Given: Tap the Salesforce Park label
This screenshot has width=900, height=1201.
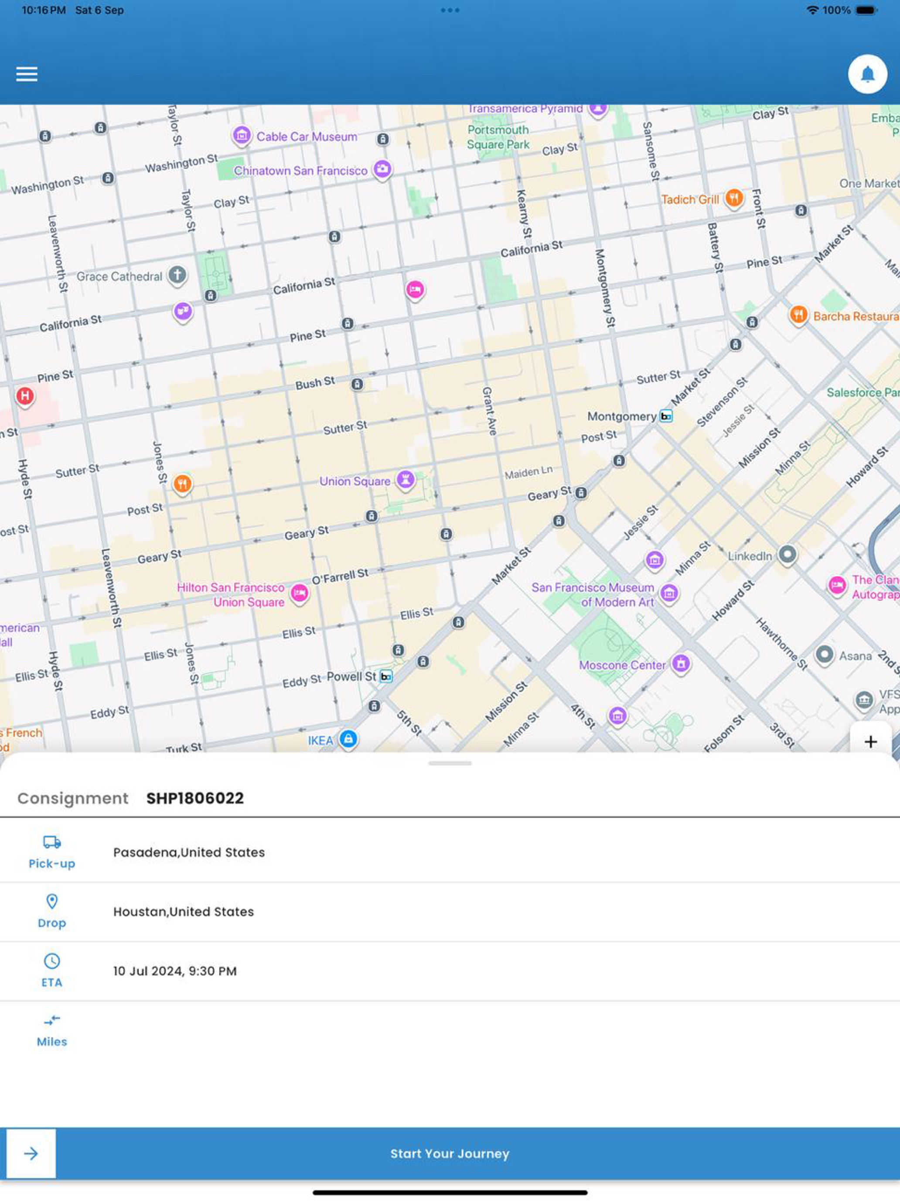Looking at the screenshot, I should (862, 392).
